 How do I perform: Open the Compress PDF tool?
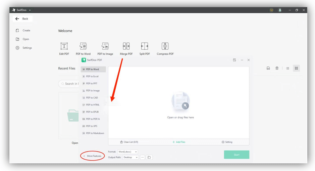165,49
